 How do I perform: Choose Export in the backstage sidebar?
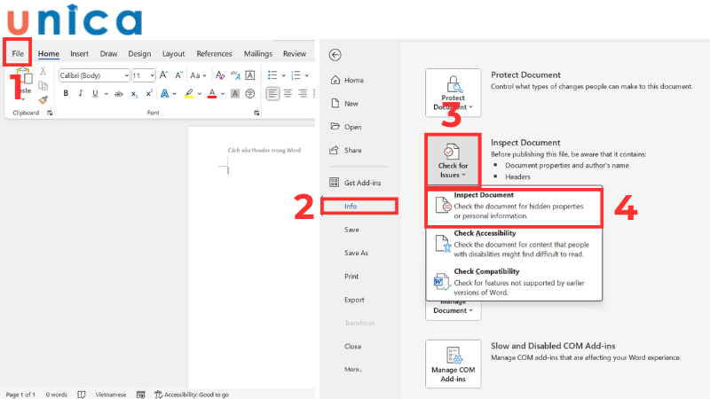[x=354, y=300]
